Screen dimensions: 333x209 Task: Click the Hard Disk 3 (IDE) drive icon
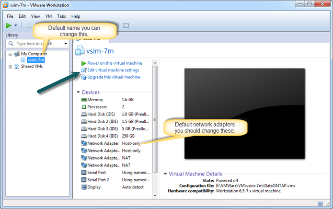point(84,129)
